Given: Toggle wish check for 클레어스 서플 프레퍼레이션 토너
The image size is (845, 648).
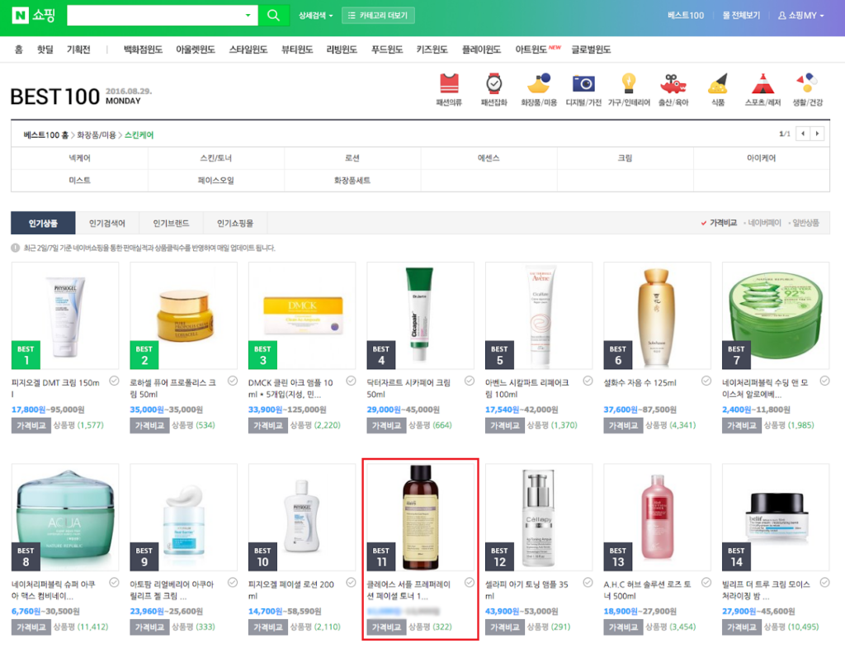Looking at the screenshot, I should coord(470,583).
